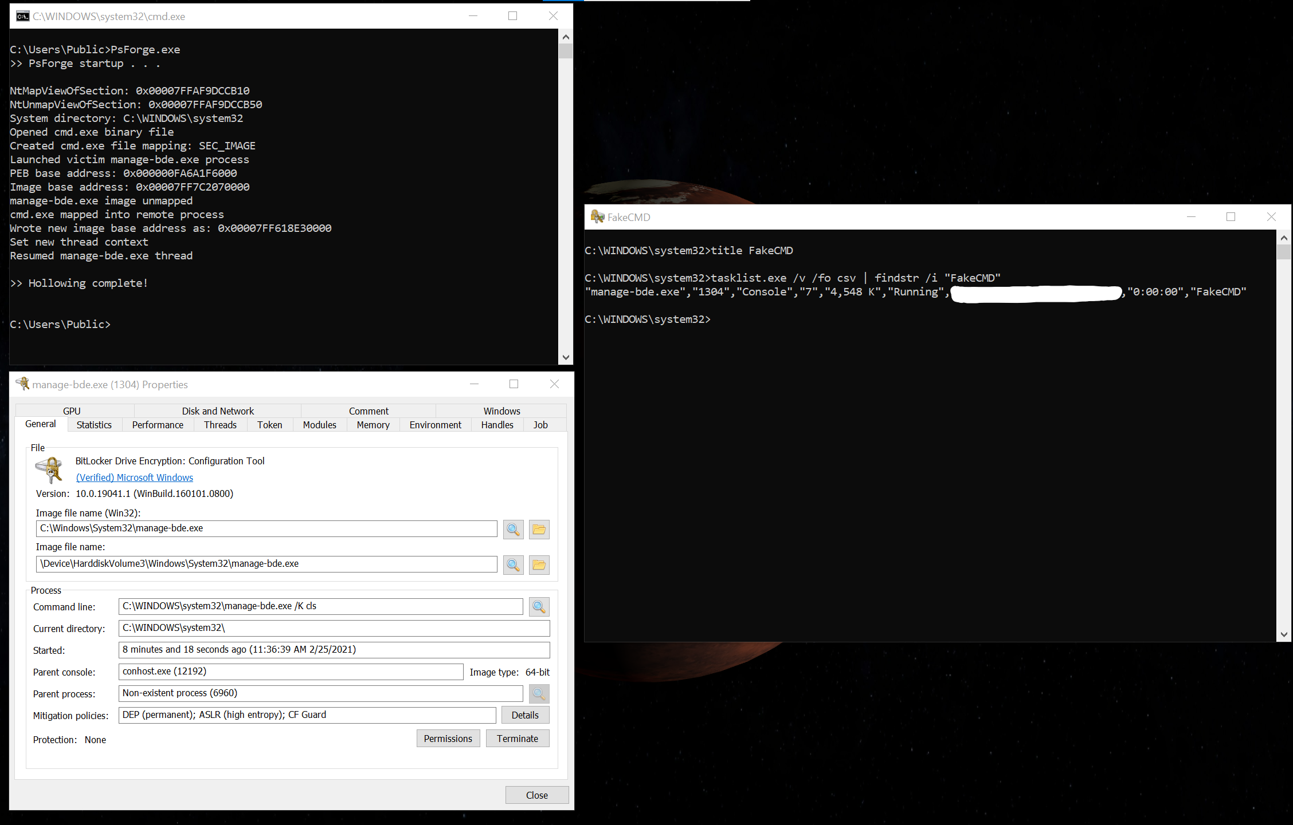This screenshot has width=1293, height=825.
Task: Click inside the Current directory field
Action: pyautogui.click(x=334, y=628)
